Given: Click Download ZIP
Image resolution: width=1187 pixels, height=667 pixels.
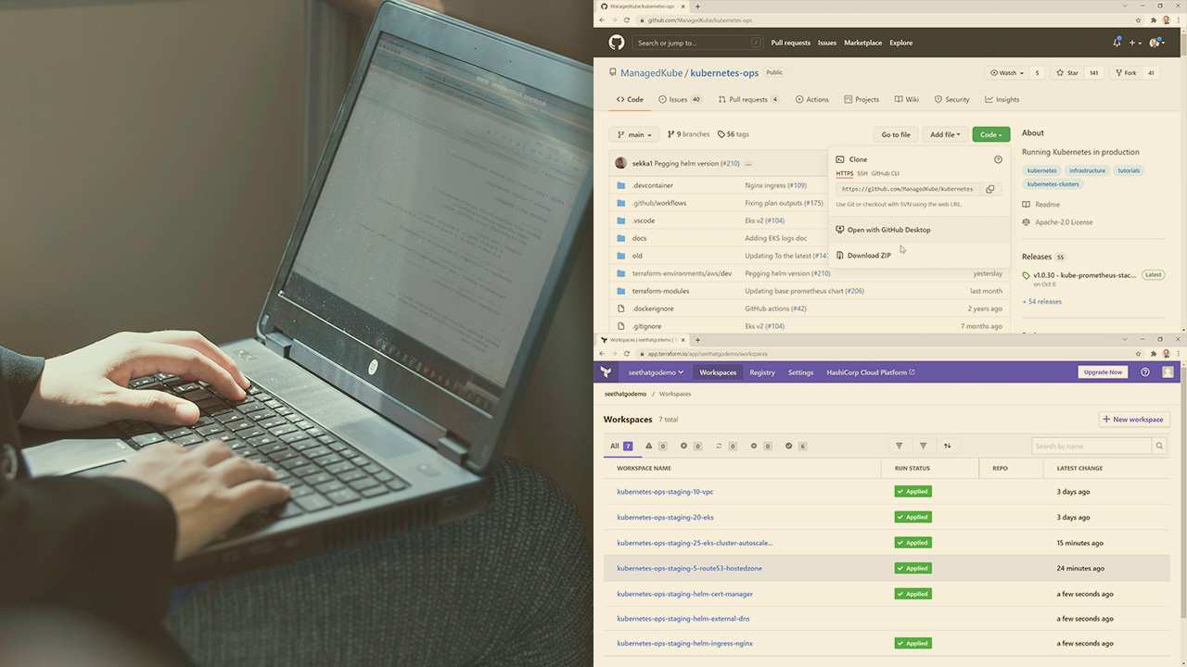Looking at the screenshot, I should pos(869,256).
